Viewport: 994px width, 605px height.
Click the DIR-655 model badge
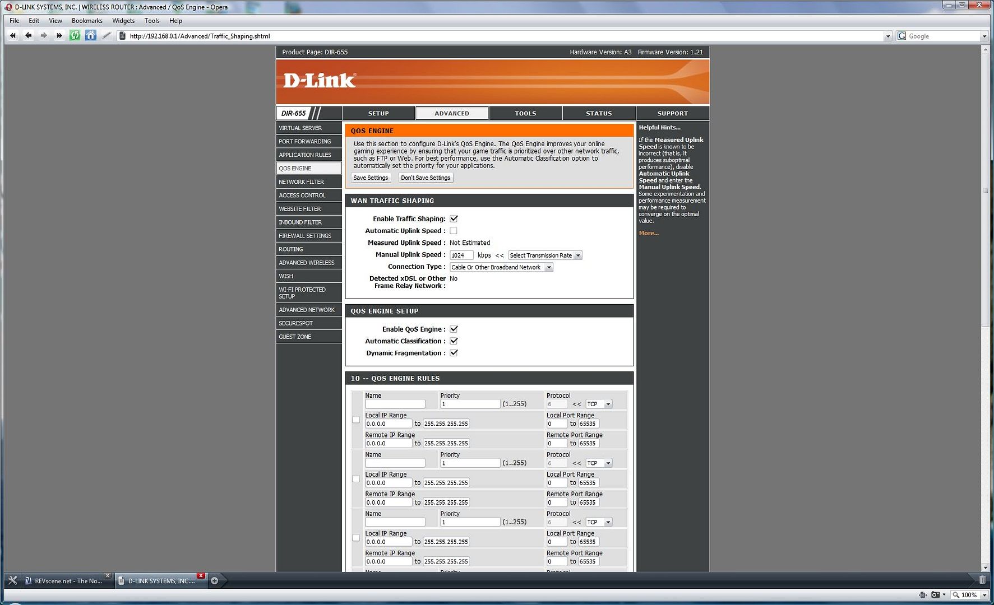(x=294, y=113)
